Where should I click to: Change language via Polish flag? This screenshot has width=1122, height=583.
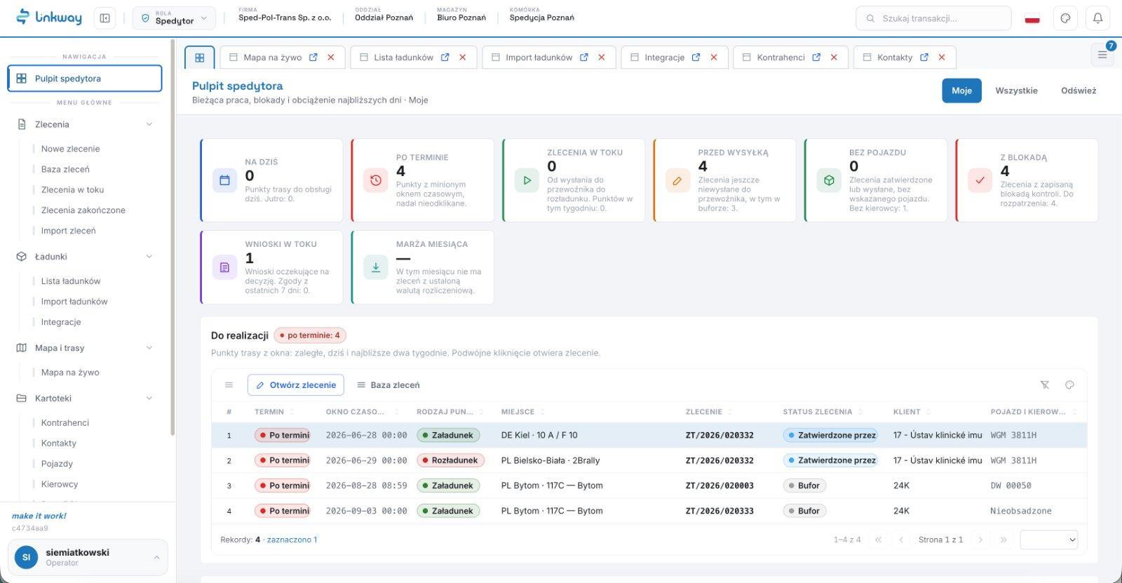[1032, 19]
